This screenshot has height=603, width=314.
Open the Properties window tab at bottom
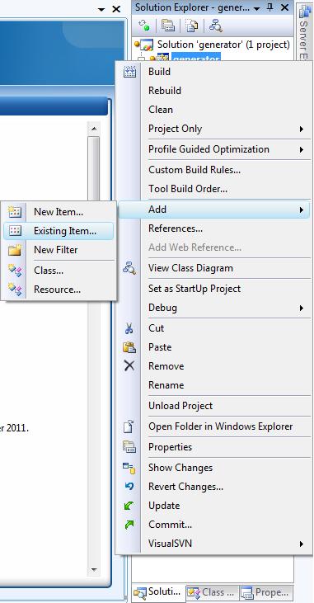coord(266,592)
